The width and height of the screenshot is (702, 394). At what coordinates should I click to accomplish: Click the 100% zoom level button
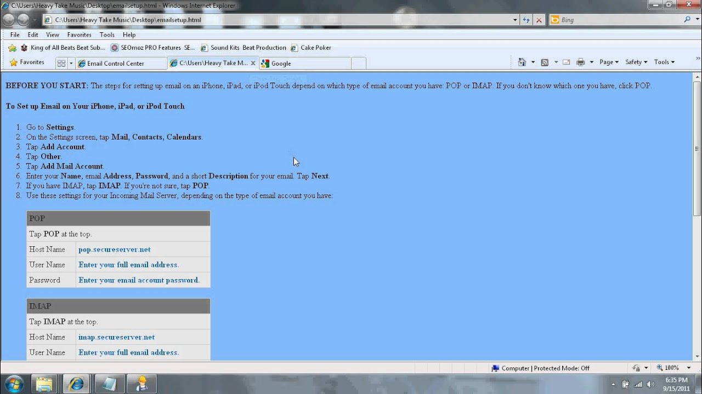(667, 368)
